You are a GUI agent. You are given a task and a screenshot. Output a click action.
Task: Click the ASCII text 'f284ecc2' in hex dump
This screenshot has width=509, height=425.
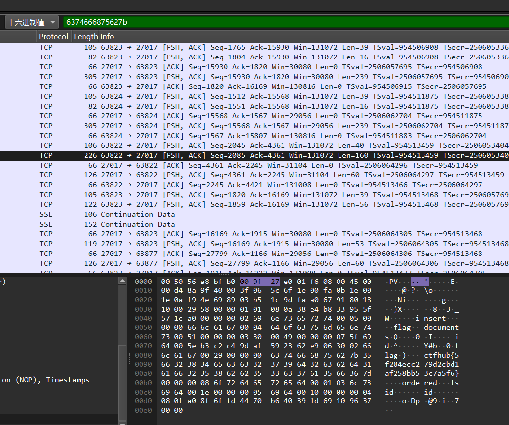point(402,364)
